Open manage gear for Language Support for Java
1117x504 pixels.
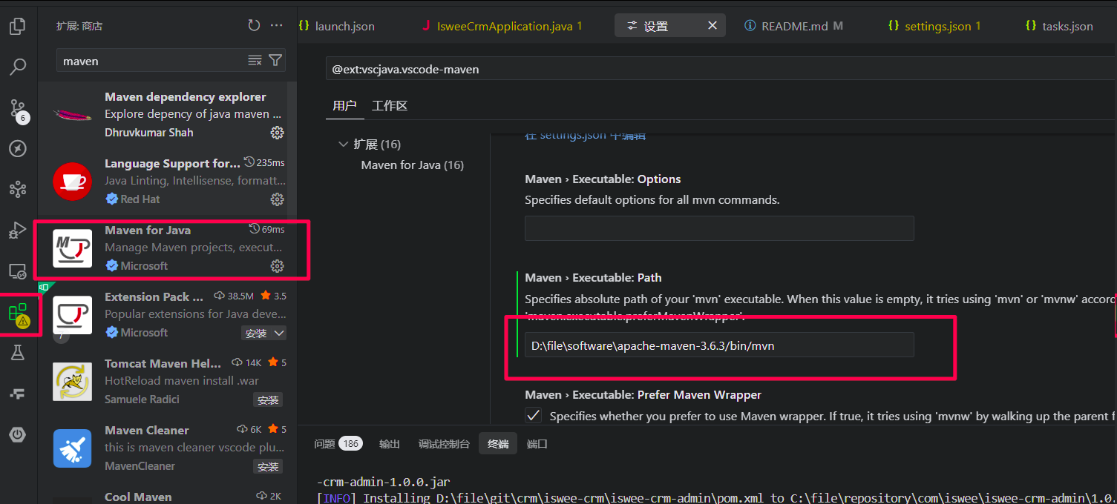pyautogui.click(x=277, y=199)
